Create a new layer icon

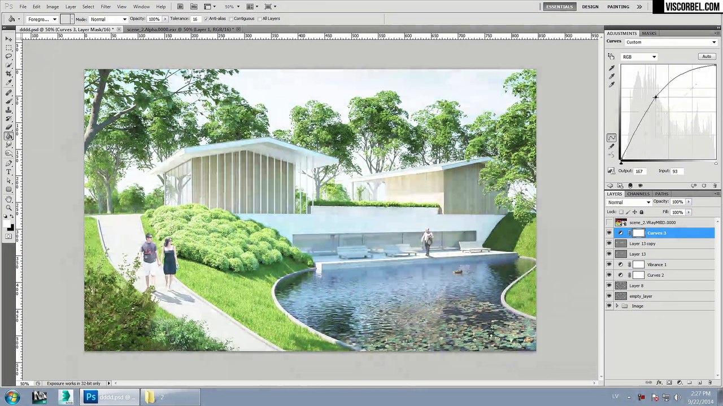tap(700, 383)
